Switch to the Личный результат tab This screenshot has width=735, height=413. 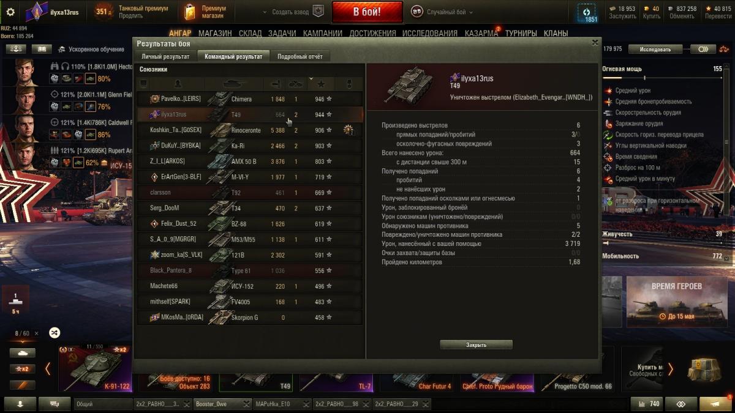coord(165,56)
